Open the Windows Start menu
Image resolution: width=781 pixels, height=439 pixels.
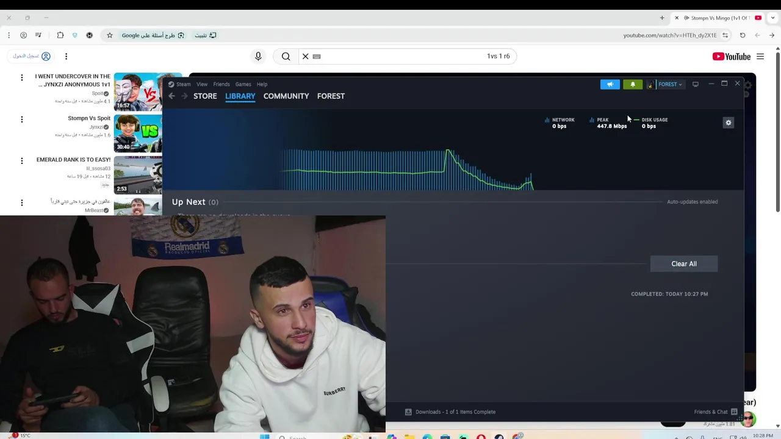[264, 437]
